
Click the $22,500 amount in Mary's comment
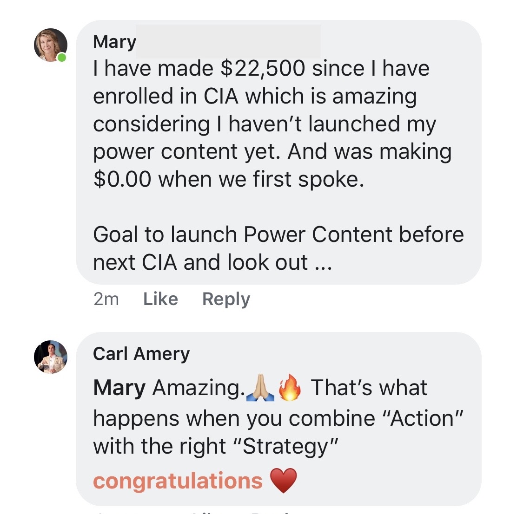point(263,69)
